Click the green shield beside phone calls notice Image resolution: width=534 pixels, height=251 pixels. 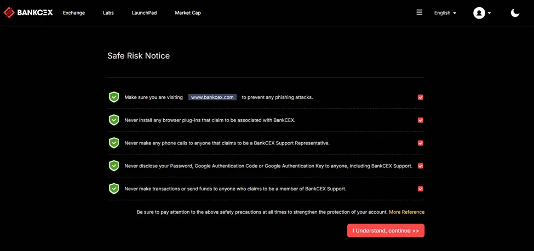coord(114,143)
